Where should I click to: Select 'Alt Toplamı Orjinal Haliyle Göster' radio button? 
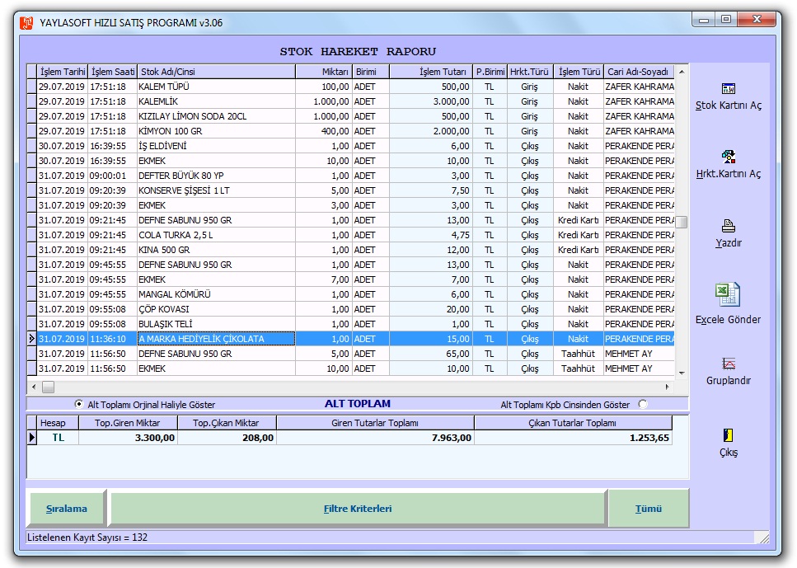click(x=79, y=404)
